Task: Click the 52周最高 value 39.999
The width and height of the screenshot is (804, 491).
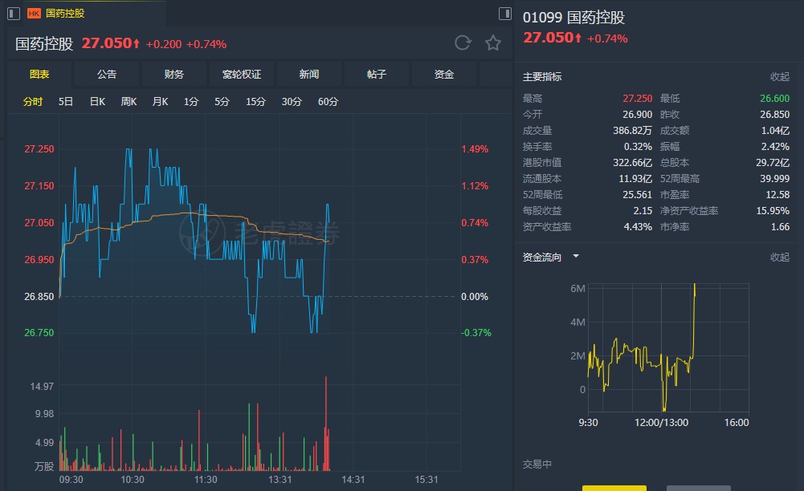Action: coord(774,179)
